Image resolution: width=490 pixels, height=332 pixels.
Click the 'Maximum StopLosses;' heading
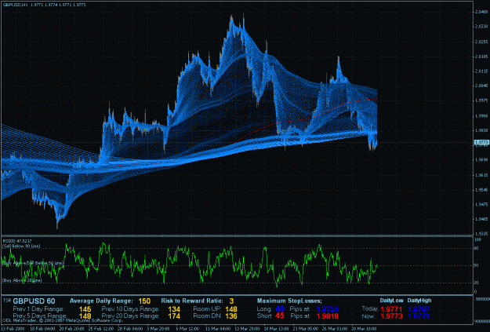pyautogui.click(x=289, y=301)
